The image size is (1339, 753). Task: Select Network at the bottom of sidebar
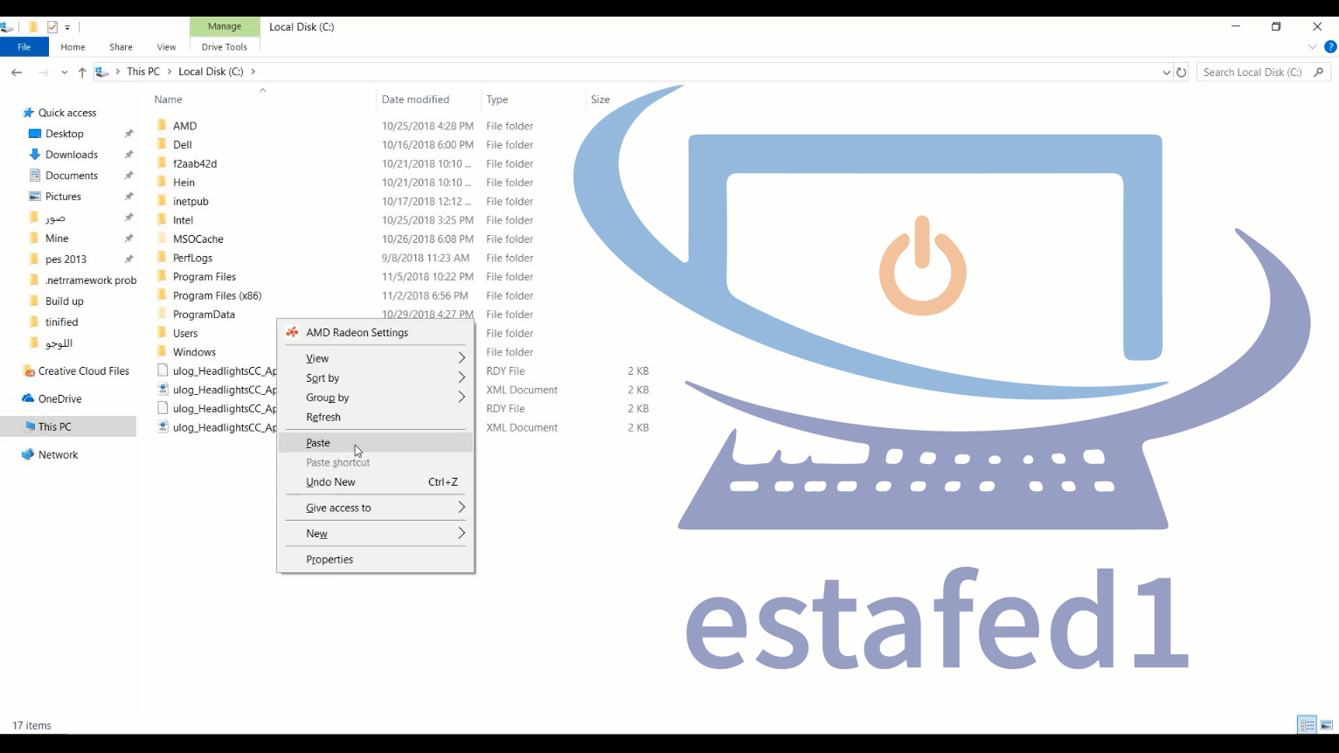pos(58,454)
